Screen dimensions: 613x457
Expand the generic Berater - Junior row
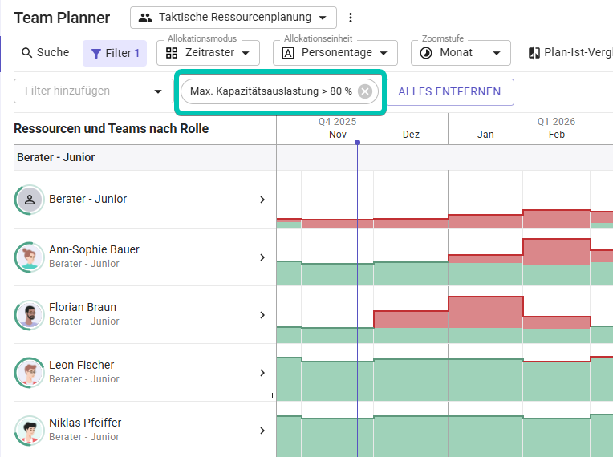(262, 200)
